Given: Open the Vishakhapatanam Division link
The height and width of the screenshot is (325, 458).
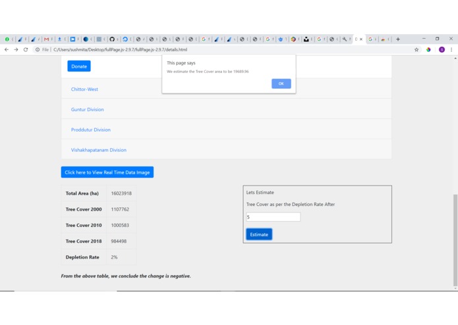Looking at the screenshot, I should click(99, 150).
